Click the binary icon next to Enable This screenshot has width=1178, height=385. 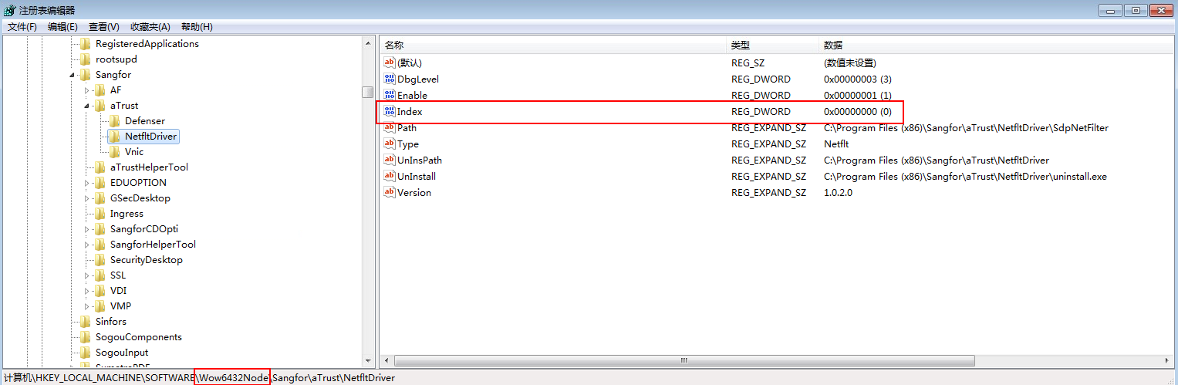(389, 95)
